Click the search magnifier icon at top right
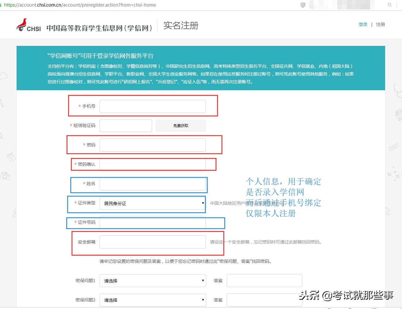The width and height of the screenshot is (402, 309). pos(389,5)
